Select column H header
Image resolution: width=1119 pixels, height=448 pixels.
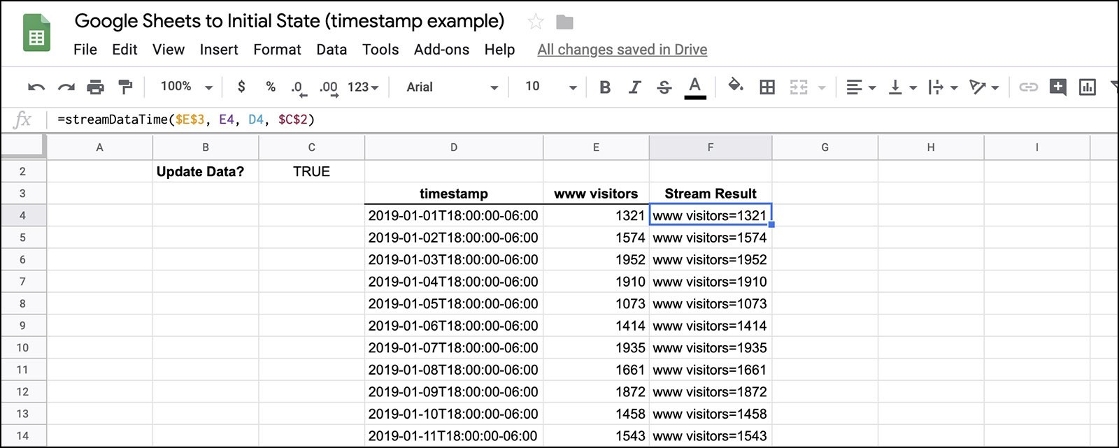point(931,147)
